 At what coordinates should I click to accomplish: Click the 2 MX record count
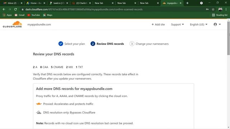tap(69, 67)
